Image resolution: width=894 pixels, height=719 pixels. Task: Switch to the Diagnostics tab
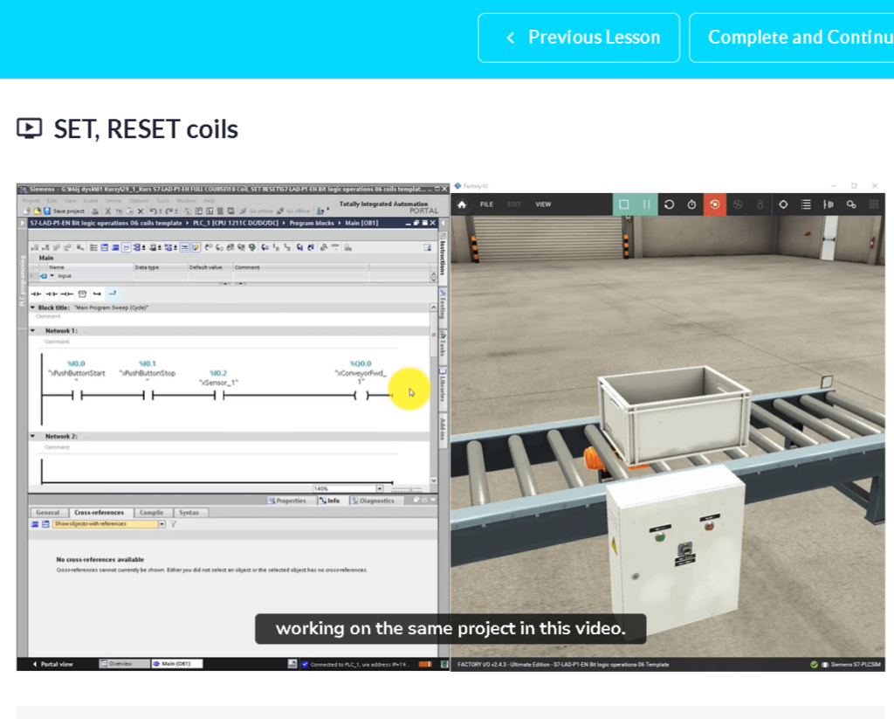point(376,500)
